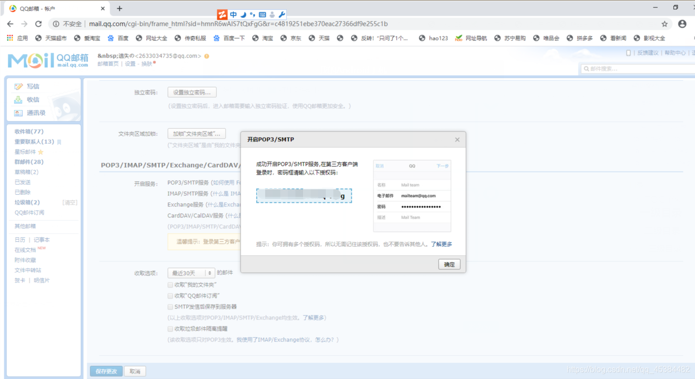695x379 pixels.
Task: Open 垃圾箱(2) folder
Action: pos(27,202)
